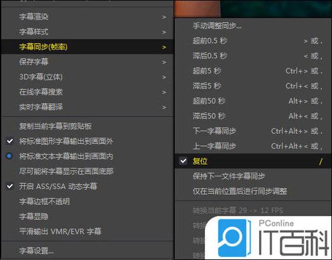The image size is (332, 260).
Task: Open the 实时字幕翻译 submenu
Action: tap(87, 107)
